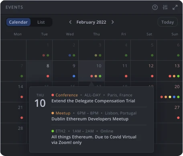The height and width of the screenshot is (156, 183).
Task: Select day 12 in the calendar
Action: 144,71
